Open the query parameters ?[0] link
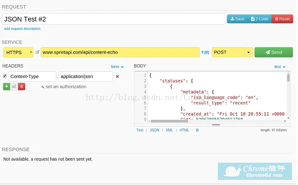The width and height of the screenshot is (298, 185). [x=205, y=52]
